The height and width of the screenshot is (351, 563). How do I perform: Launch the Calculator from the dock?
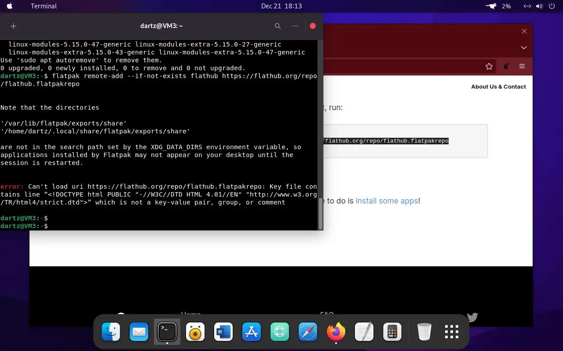tap(392, 332)
